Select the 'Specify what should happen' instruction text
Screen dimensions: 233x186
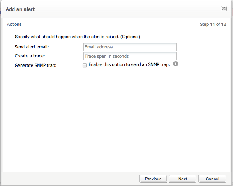pos(67,37)
